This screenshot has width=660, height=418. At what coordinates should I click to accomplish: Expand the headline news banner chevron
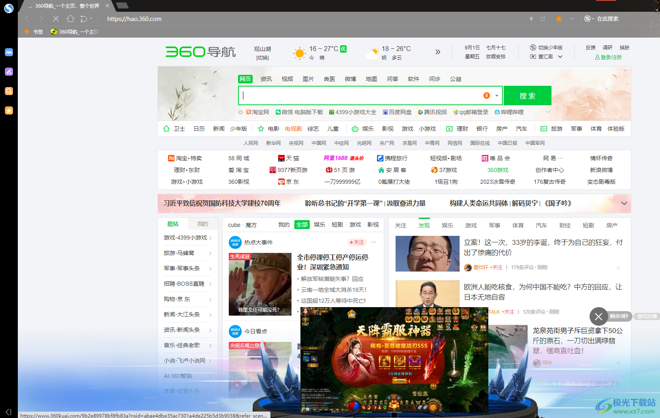[624, 204]
